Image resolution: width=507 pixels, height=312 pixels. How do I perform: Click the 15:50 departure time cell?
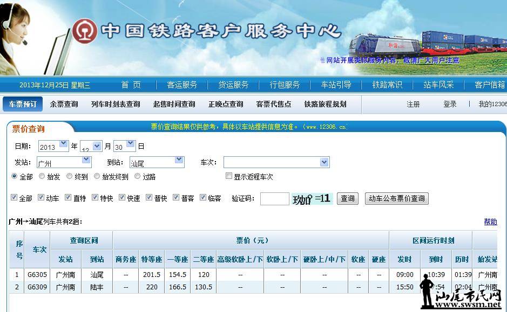[405, 287]
